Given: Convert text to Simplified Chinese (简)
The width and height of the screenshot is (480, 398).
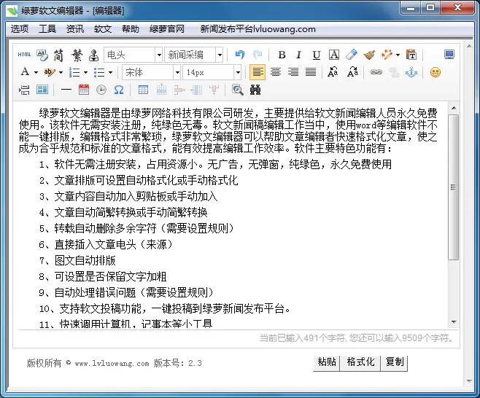Looking at the screenshot, I should click(x=58, y=55).
